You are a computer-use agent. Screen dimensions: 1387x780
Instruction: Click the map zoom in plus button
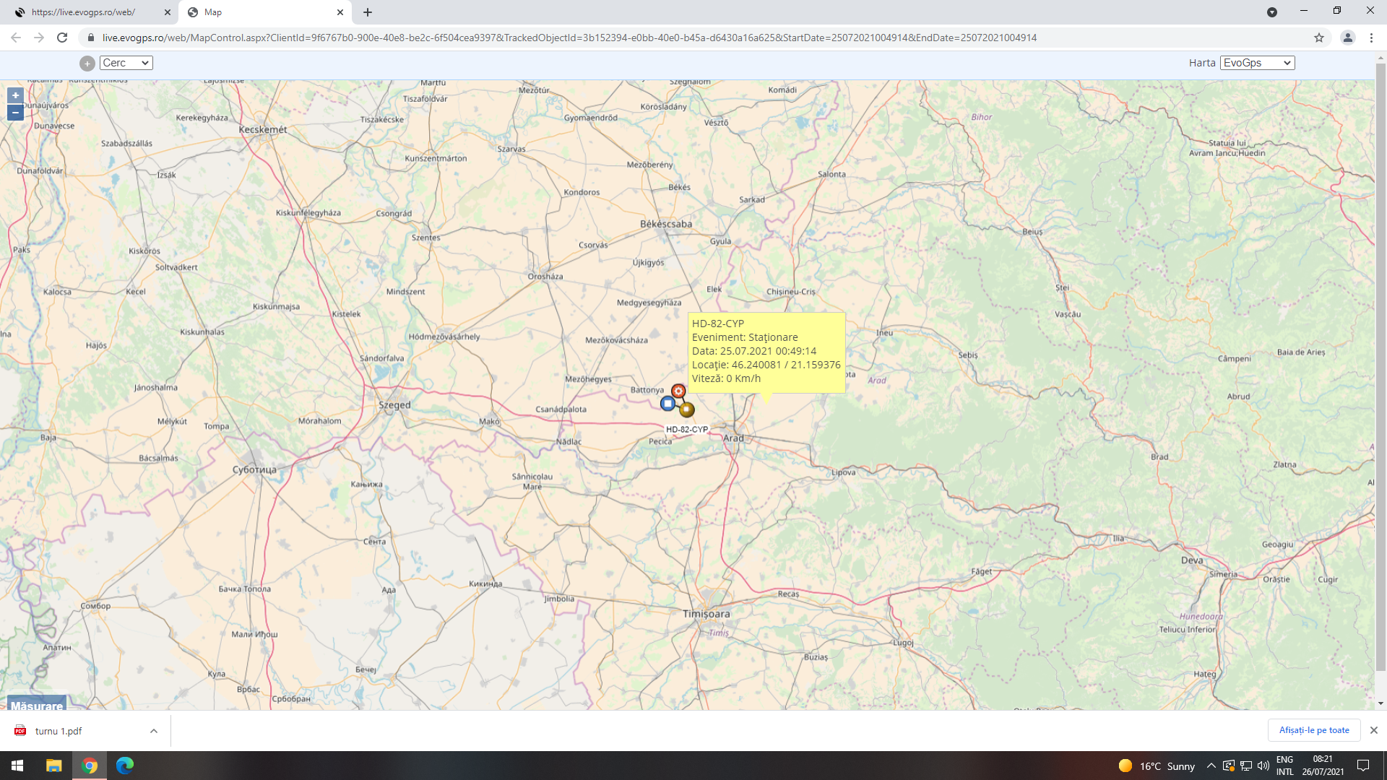pos(15,95)
